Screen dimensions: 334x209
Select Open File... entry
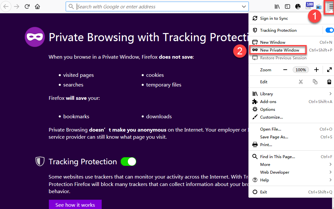tap(291, 129)
